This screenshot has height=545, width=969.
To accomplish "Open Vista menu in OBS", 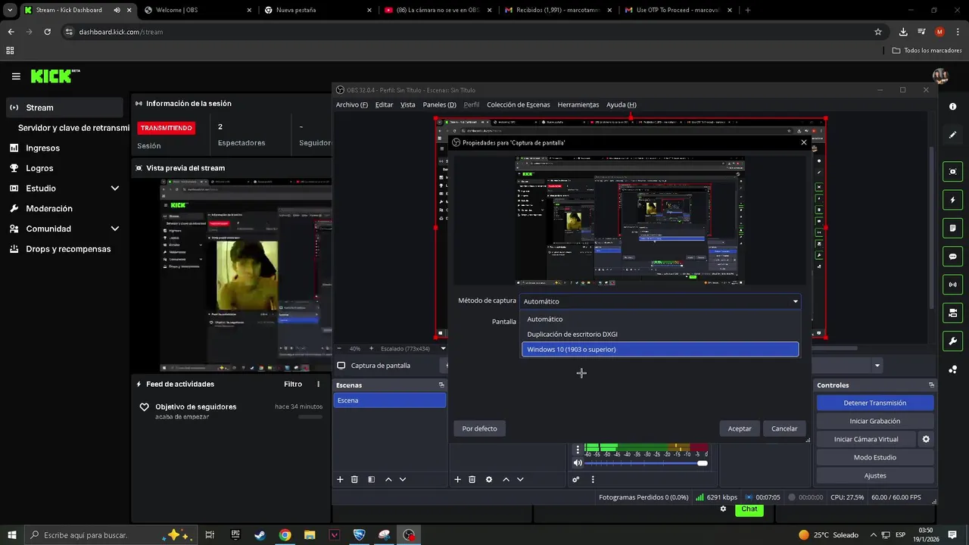I will 408,104.
